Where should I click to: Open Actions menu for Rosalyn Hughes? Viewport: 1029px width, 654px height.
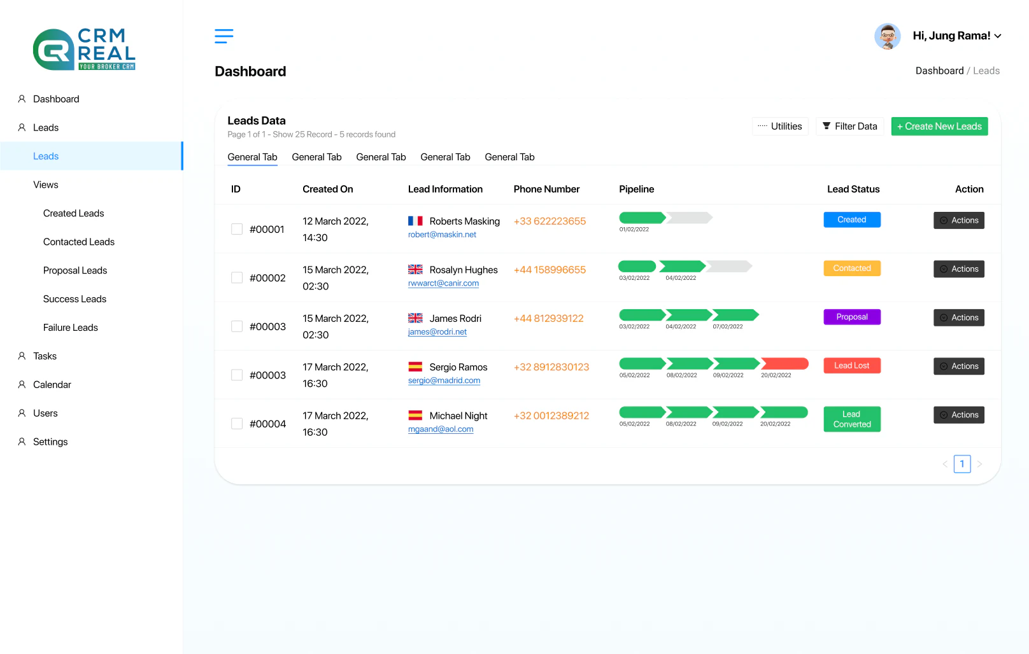tap(959, 269)
